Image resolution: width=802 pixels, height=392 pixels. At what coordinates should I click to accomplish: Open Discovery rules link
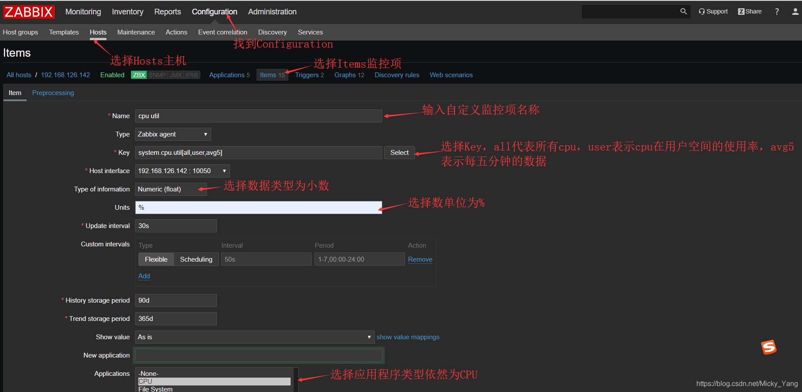coord(397,75)
